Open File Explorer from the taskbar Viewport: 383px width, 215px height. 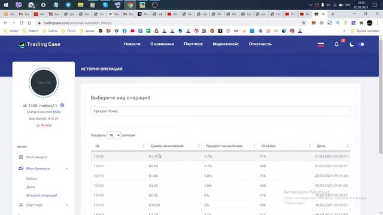[x=80, y=5]
